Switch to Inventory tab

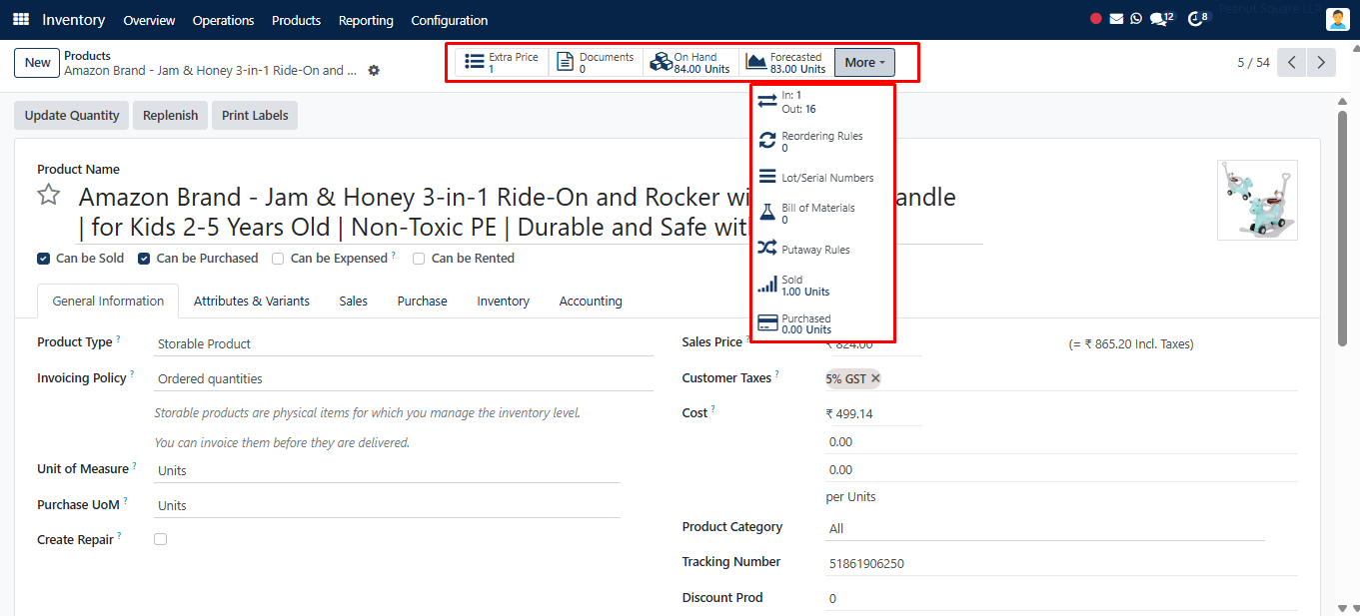[x=503, y=301]
